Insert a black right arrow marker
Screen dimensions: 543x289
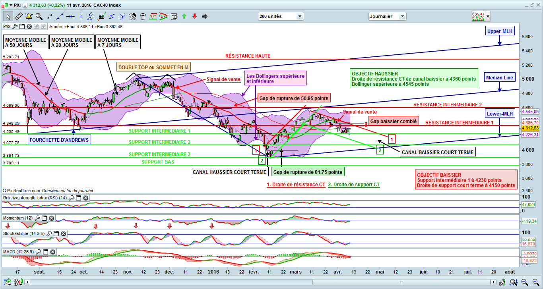[205, 16]
